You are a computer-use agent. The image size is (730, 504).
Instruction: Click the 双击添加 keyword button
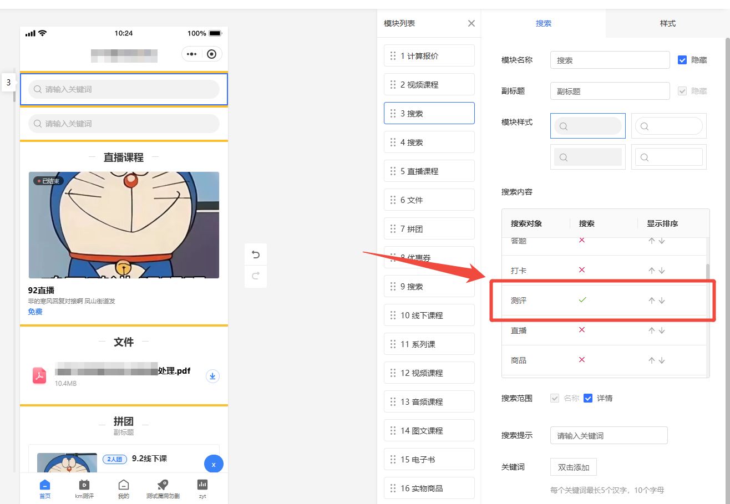(x=574, y=467)
